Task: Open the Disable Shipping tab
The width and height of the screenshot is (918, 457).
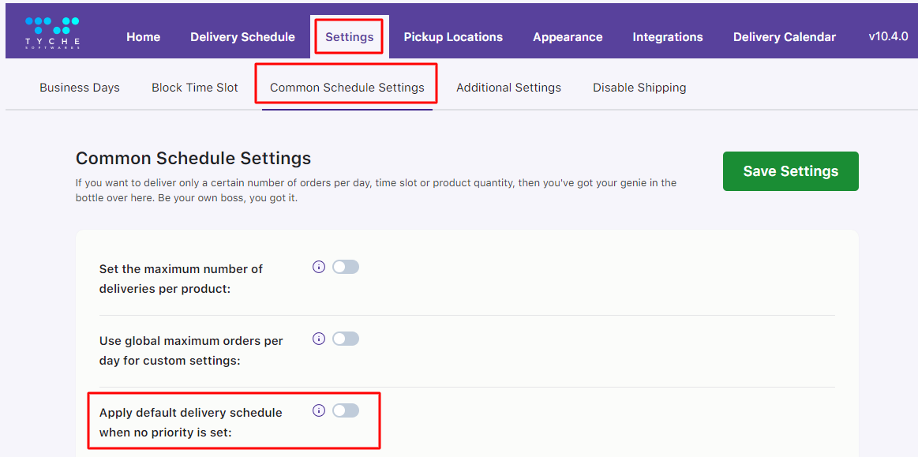Action: point(639,88)
